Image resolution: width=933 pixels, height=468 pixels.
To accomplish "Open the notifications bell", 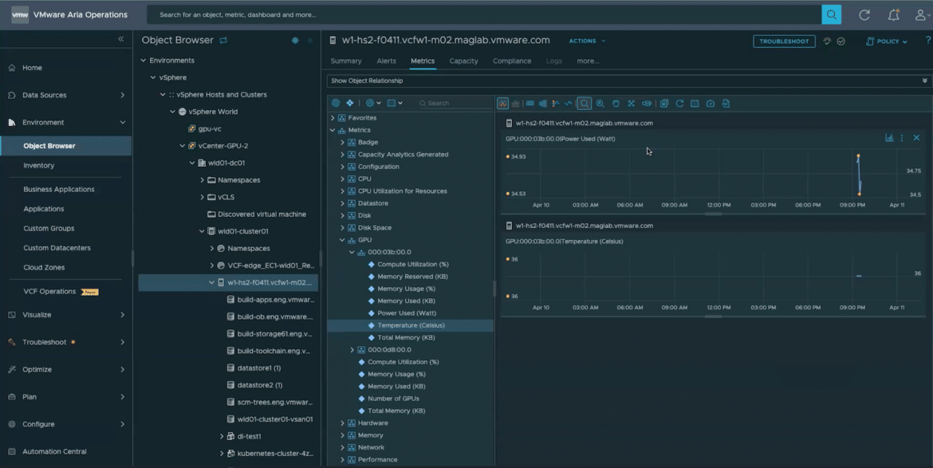I will 894,15.
